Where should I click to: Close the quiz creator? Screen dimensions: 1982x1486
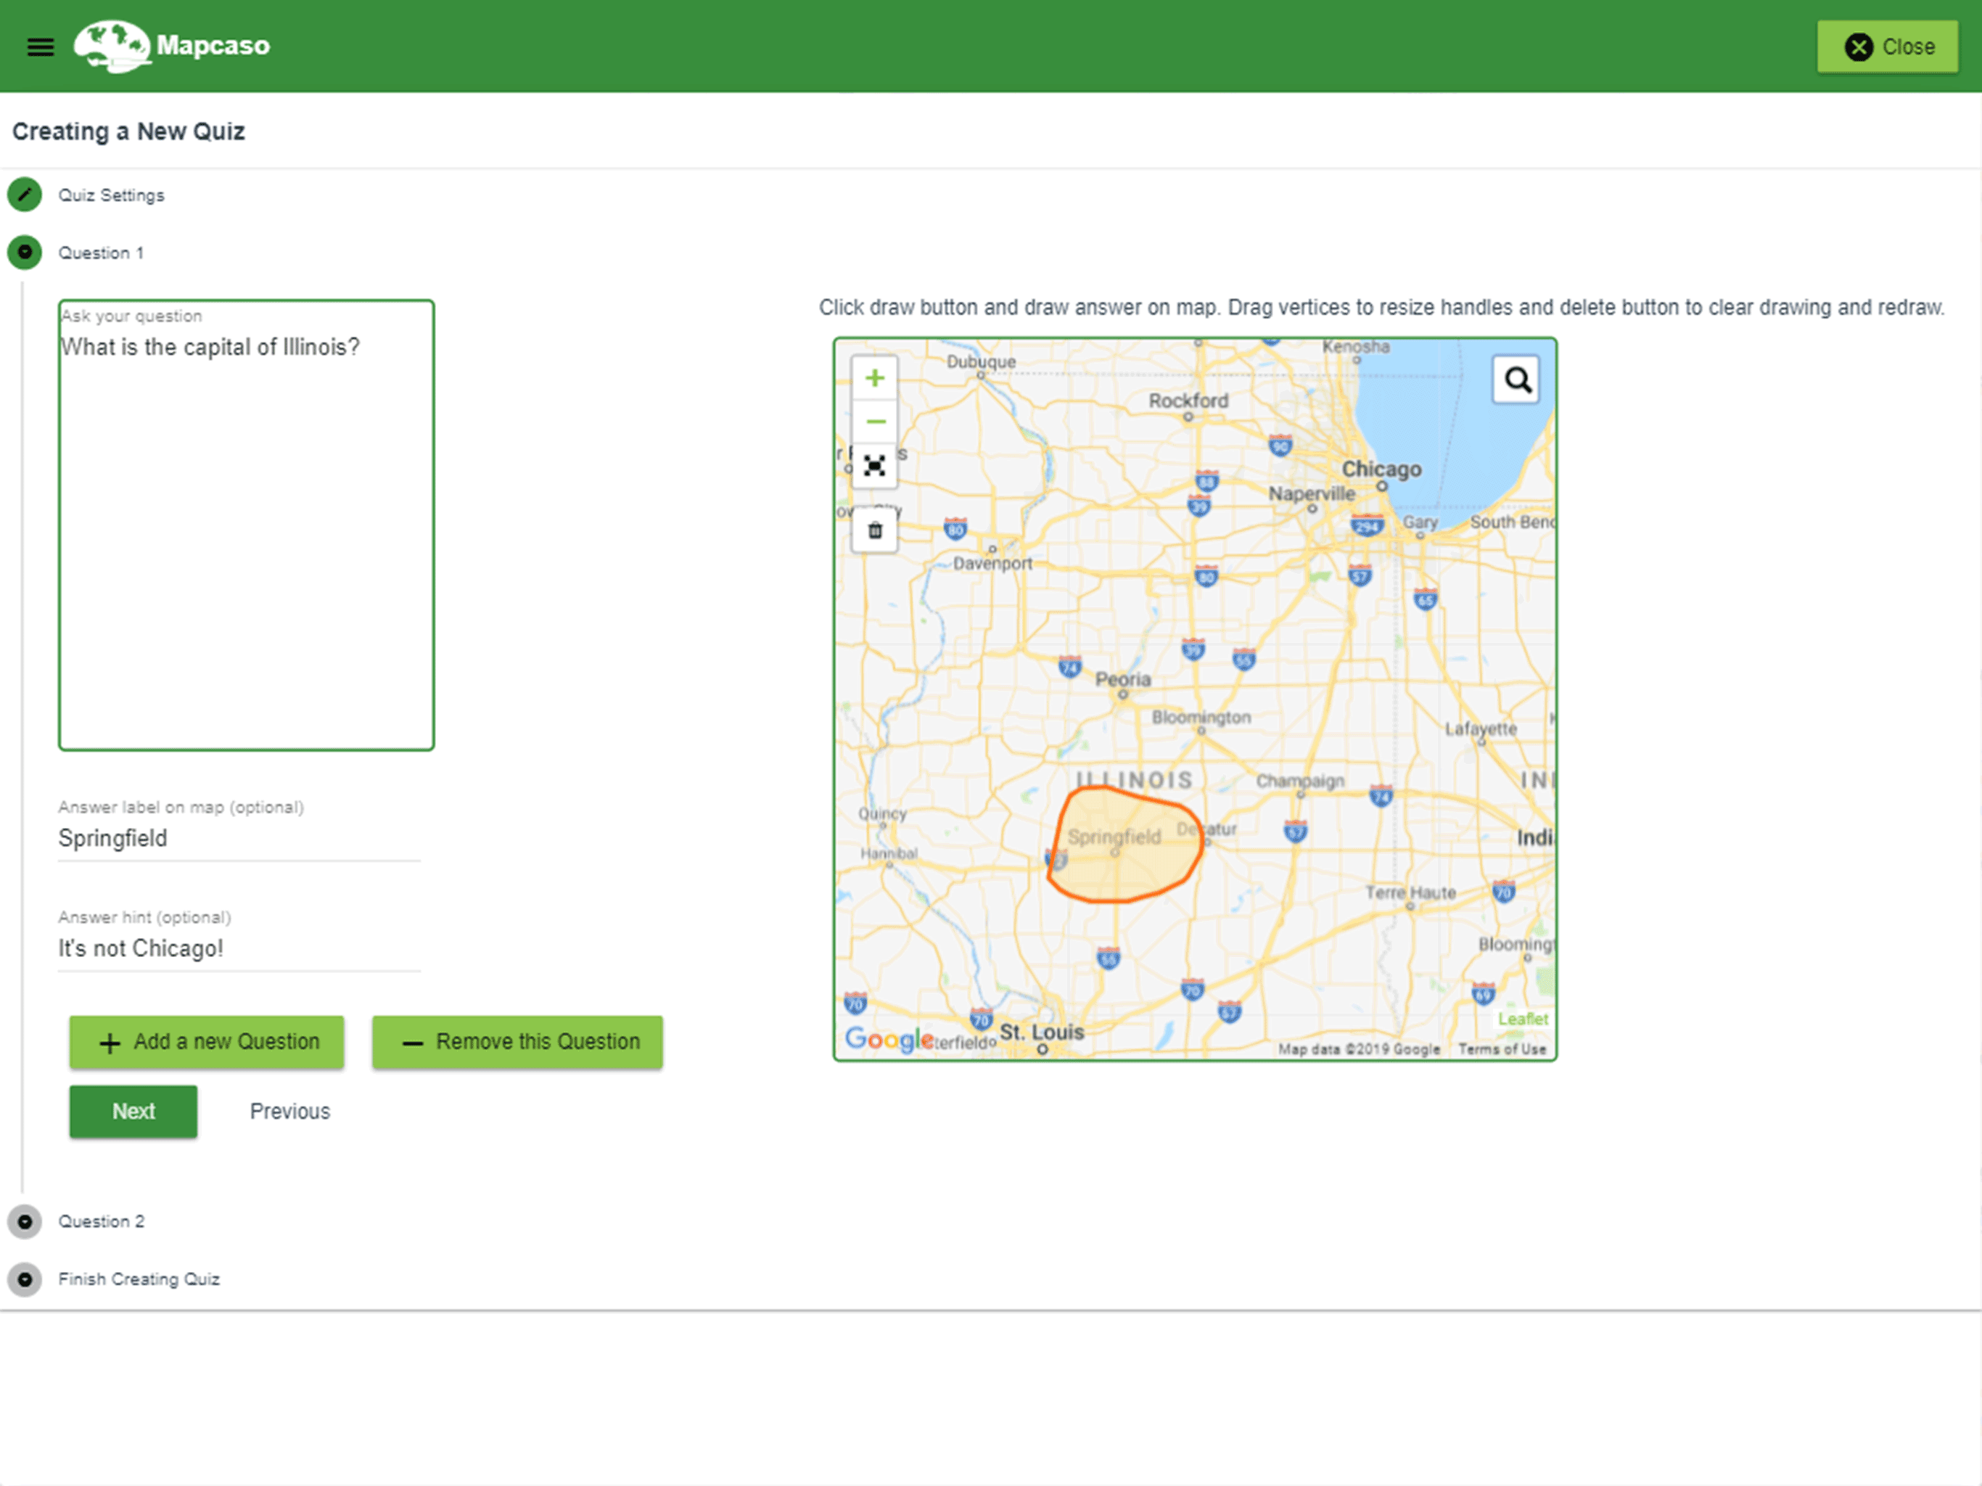(x=1887, y=46)
